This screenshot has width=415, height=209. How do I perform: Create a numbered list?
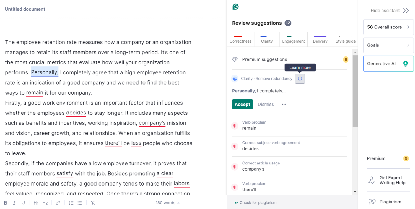71,203
